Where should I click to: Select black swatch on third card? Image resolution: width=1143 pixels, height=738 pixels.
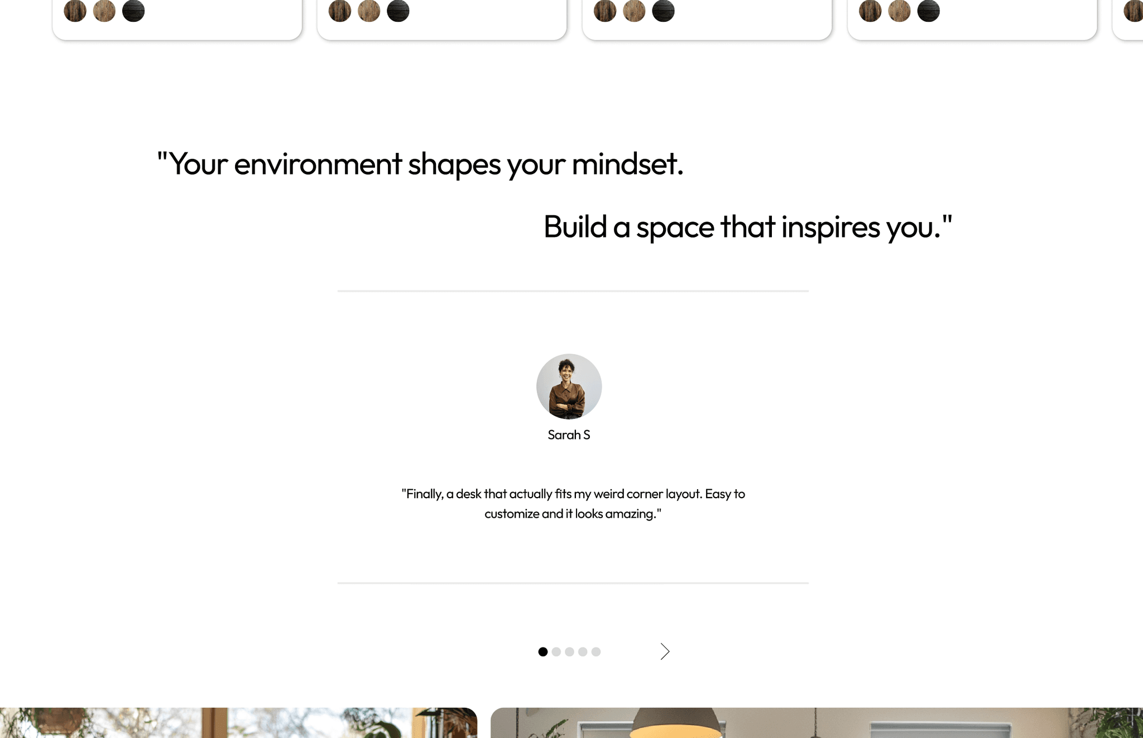(x=663, y=11)
